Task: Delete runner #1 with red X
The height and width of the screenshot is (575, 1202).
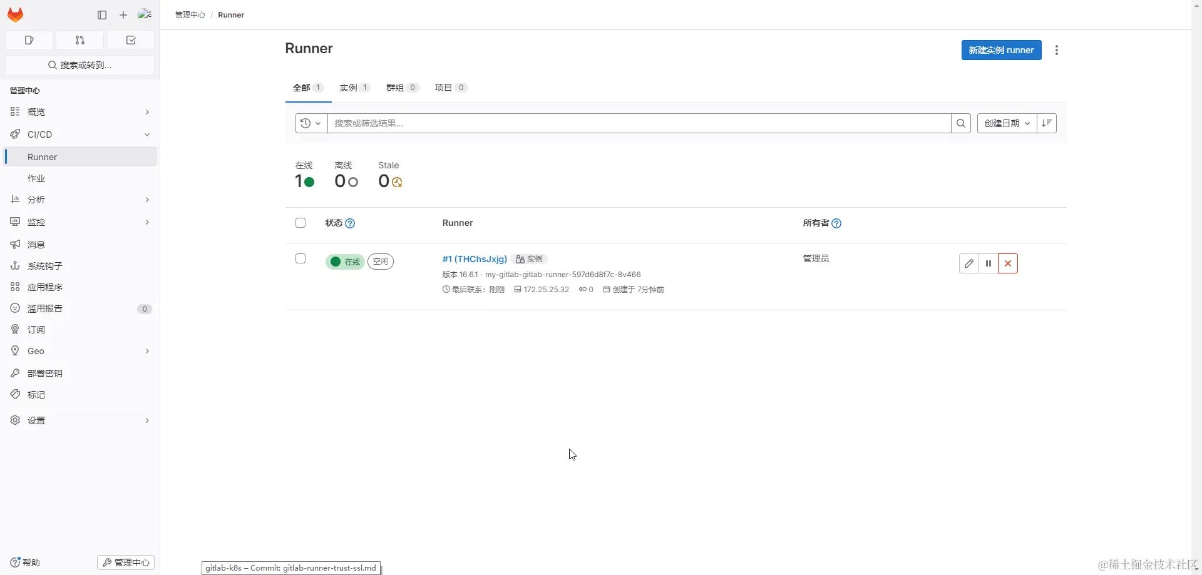Action: [x=1008, y=263]
